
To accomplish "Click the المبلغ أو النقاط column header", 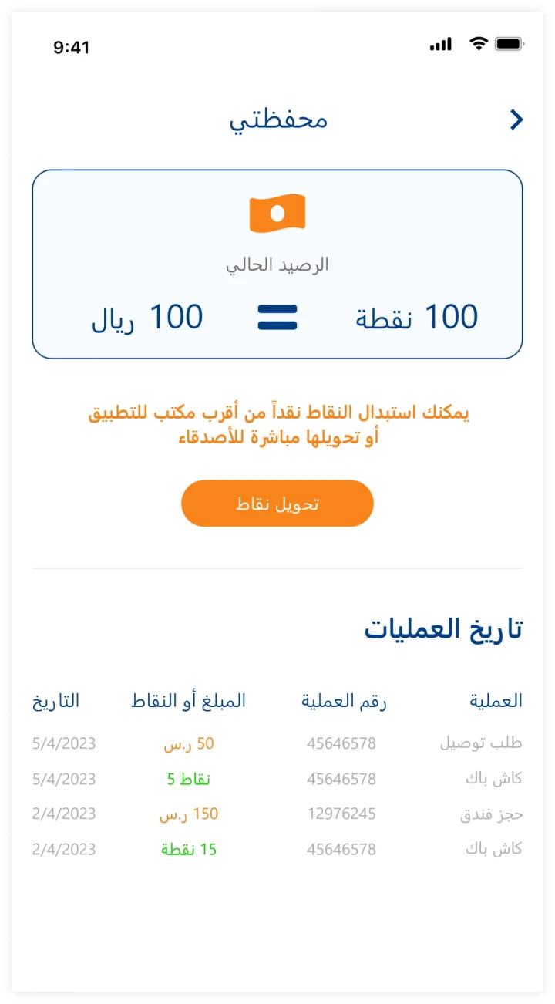I will [188, 701].
